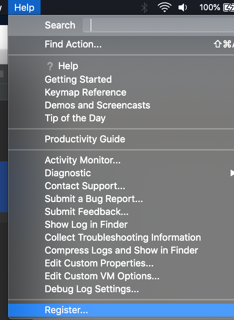This screenshot has width=234, height=320.
Task: Click the Help menu search field
Action: (159, 25)
